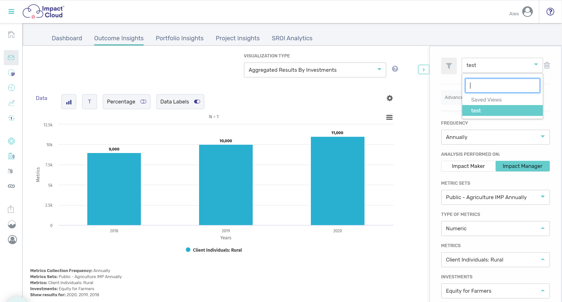Image resolution: width=562 pixels, height=302 pixels.
Task: Click the Alex username text
Action: click(x=514, y=14)
